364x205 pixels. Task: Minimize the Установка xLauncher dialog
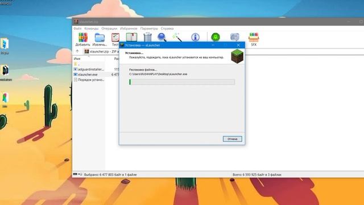click(213, 45)
